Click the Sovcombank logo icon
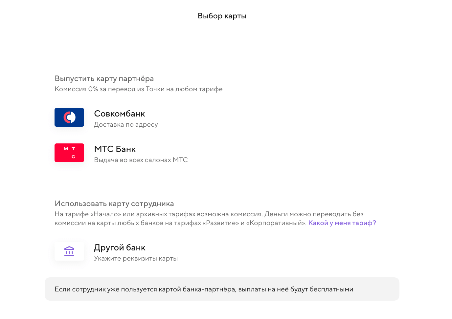The image size is (452, 319). (69, 117)
